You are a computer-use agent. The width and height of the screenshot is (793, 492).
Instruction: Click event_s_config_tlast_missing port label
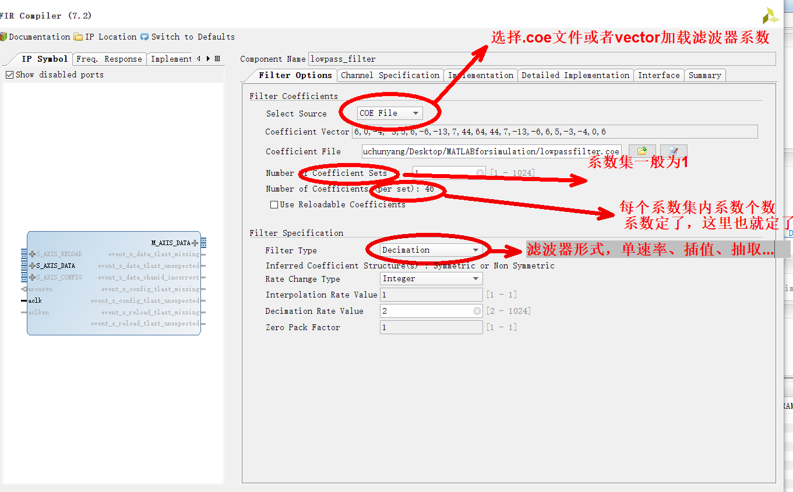click(150, 289)
